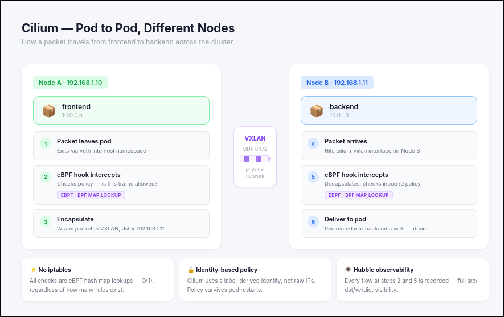This screenshot has height=317, width=504.
Task: Click the step 3 circle badge
Action: 46,221
